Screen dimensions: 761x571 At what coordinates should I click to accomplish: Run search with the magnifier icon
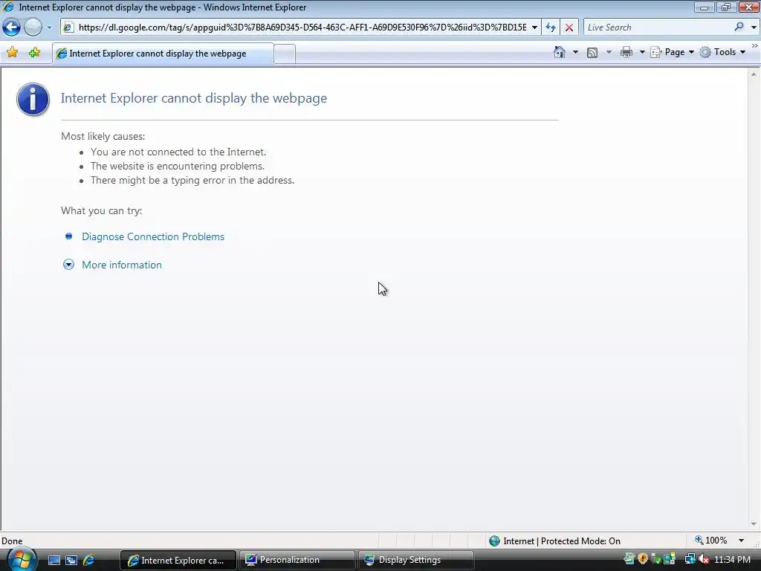[x=739, y=28]
